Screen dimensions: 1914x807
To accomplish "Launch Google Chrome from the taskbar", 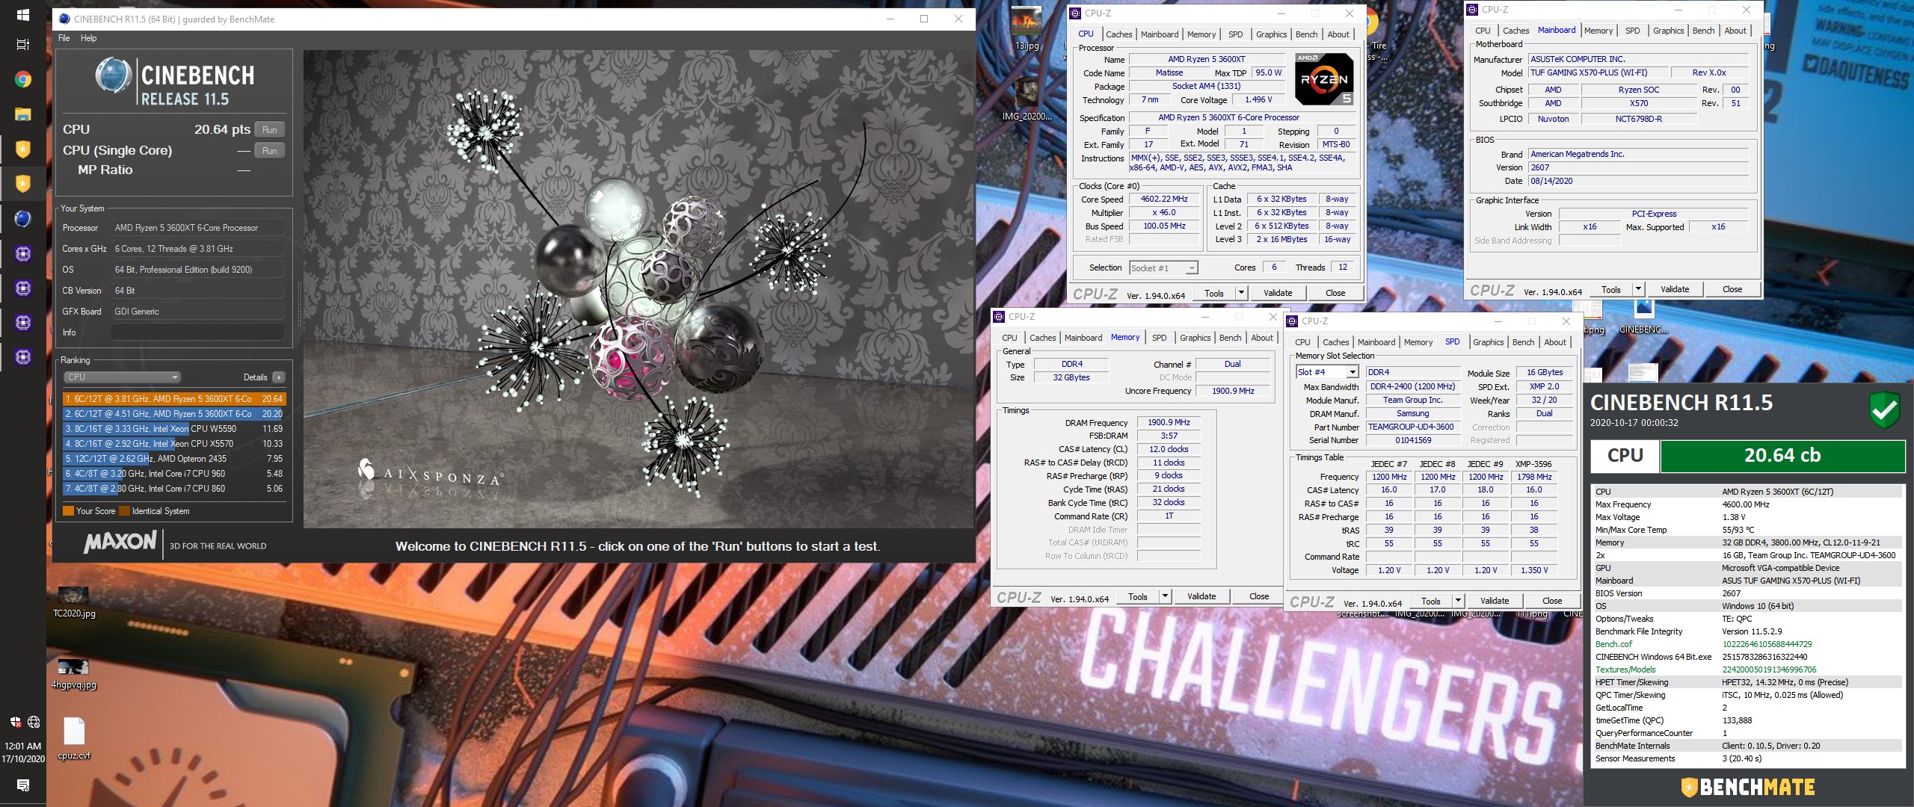I will [22, 79].
